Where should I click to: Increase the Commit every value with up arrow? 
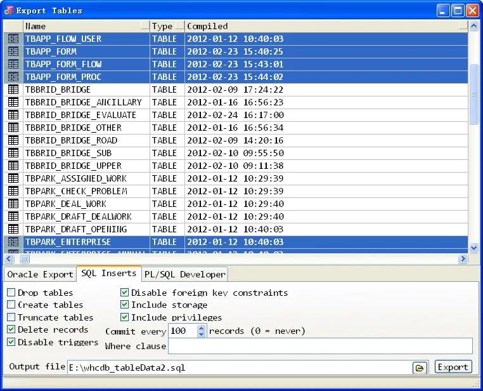[x=202, y=328]
